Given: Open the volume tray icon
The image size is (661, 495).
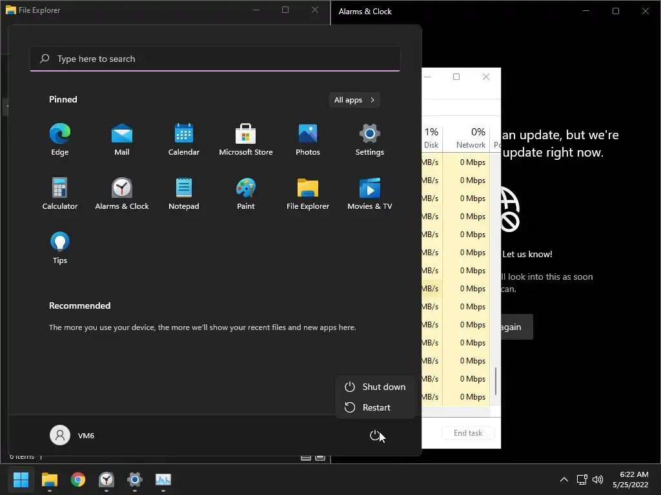Looking at the screenshot, I should coord(598,480).
